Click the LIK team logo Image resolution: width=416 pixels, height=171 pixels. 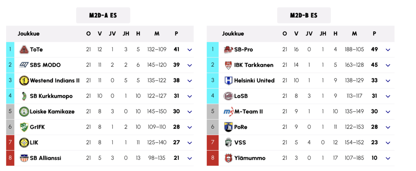24,143
